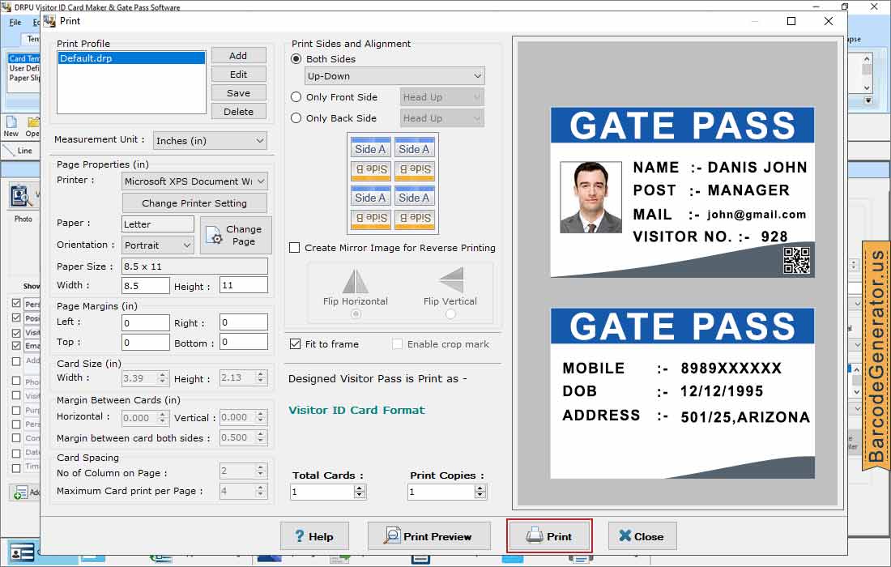Close the Print dialog with X
Viewport: 891px width, 567px height.
(x=829, y=21)
